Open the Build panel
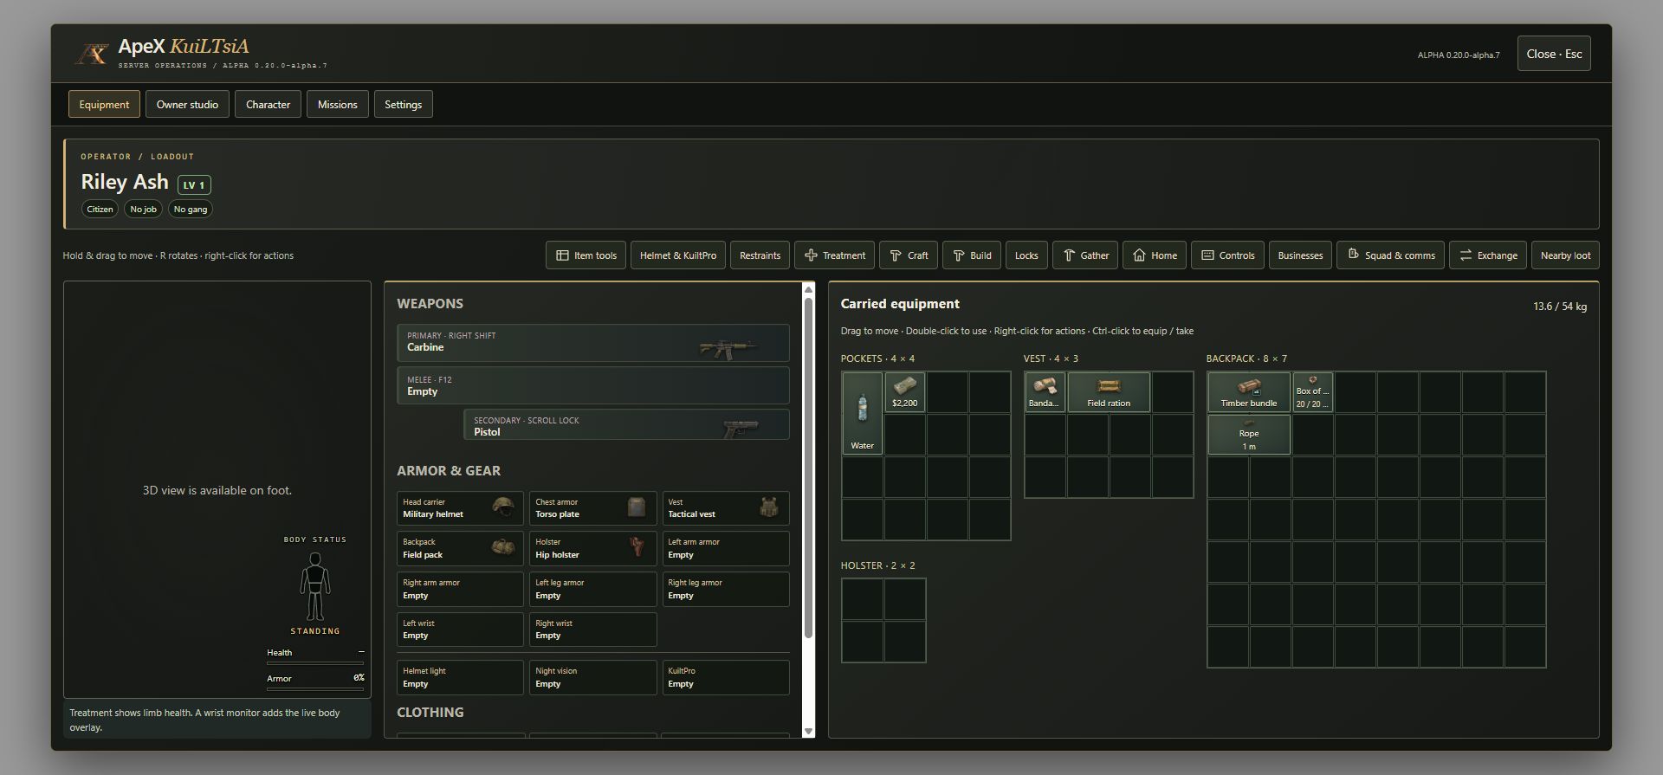 972,255
